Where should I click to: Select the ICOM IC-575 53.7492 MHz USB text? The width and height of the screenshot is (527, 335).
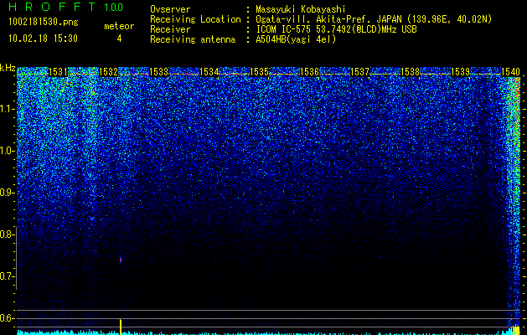(336, 29)
